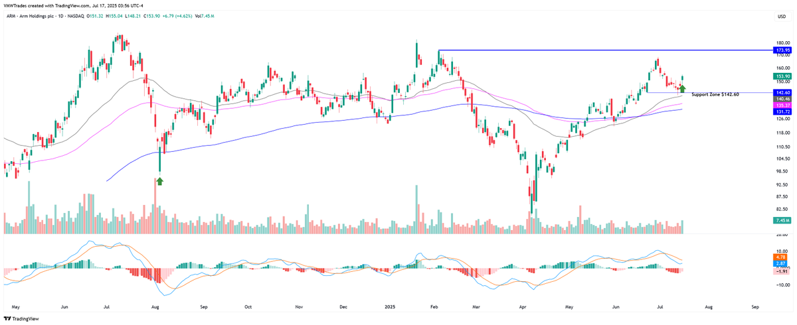This screenshot has width=797, height=325.
Task: Click the 'Dec' time axis label
Action: click(x=343, y=308)
